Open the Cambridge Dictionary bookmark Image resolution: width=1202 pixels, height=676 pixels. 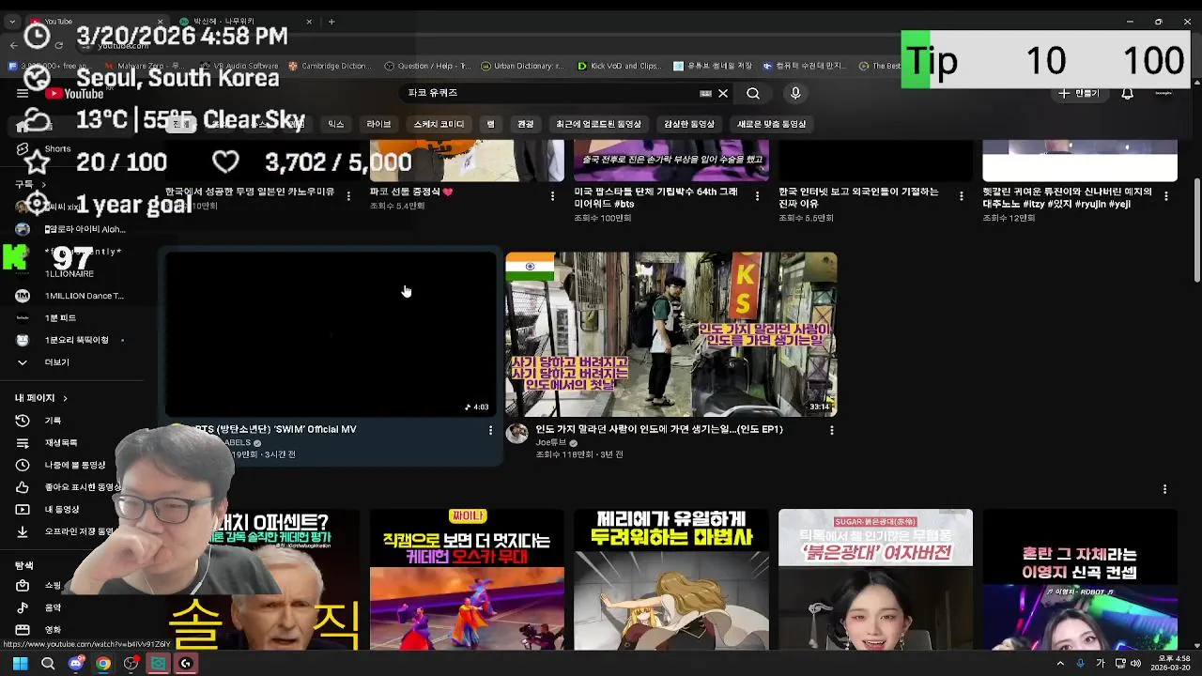click(330, 66)
